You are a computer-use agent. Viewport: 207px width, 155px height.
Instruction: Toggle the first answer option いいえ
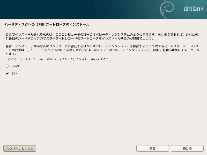[7, 66]
